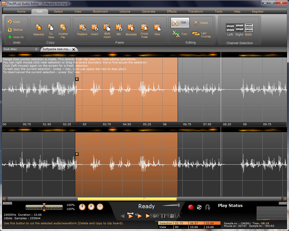
Task: Click the yellow horizontal scrollbar thumb
Action: click(x=127, y=199)
